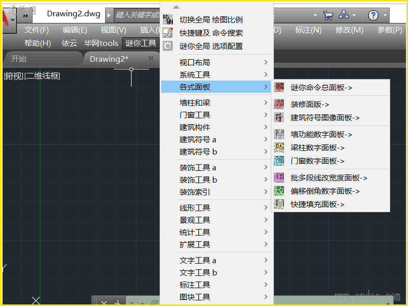Close the Drawing2* tab
This screenshot has height=306, width=408.
(x=151, y=59)
